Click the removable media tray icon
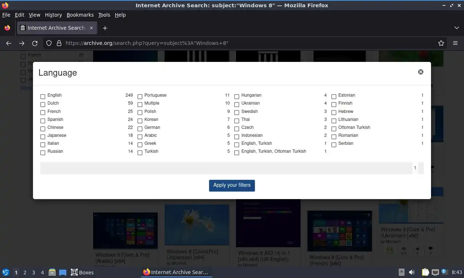This screenshot has height=278, width=464. [401, 272]
